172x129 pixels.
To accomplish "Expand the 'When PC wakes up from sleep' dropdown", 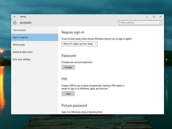I will coord(80,44).
